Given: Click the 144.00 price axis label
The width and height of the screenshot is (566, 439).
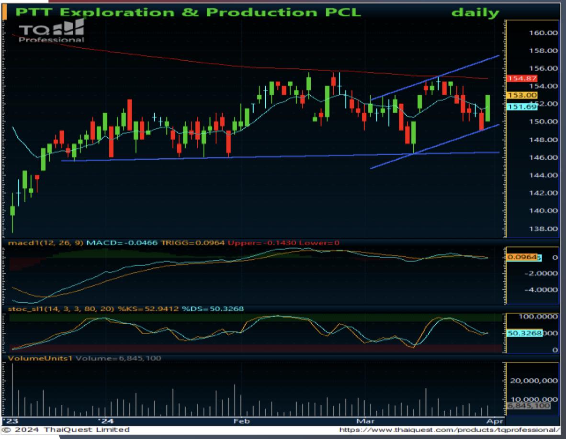Looking at the screenshot, I should pyautogui.click(x=543, y=175).
